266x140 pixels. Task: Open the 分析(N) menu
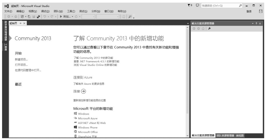[96, 11]
